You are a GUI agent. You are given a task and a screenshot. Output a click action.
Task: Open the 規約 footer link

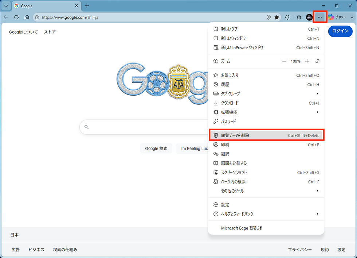pyautogui.click(x=325, y=250)
